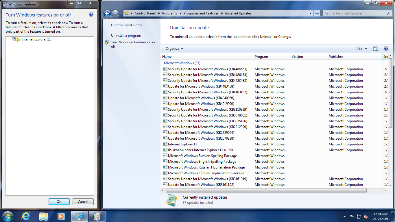This screenshot has height=222, width=395.
Task: Open recent pages dropdown next to Forward arrow
Action: (121, 13)
